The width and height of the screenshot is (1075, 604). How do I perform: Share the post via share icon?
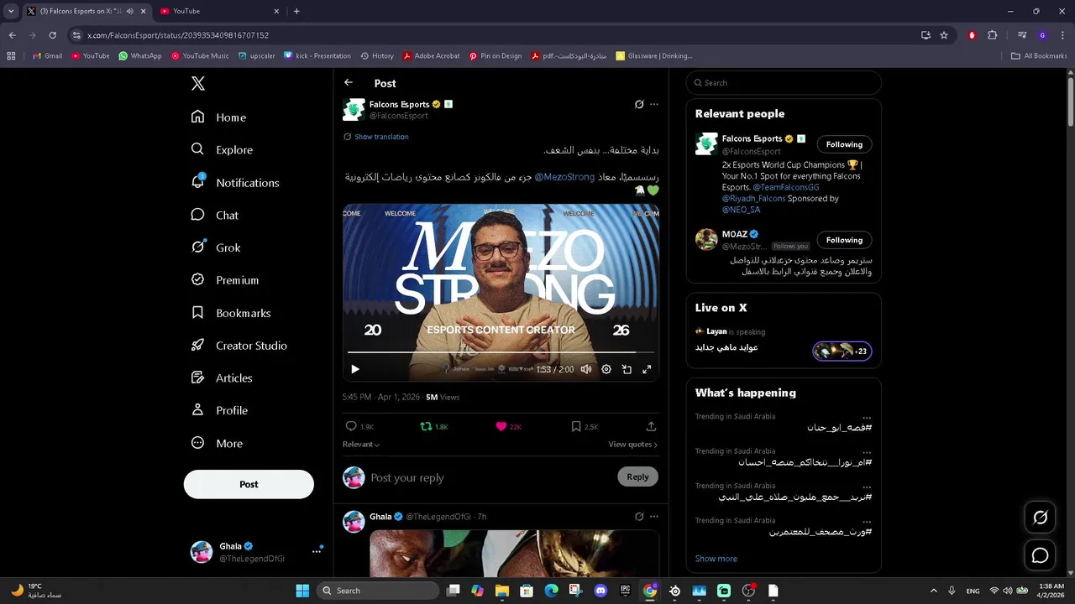click(651, 426)
